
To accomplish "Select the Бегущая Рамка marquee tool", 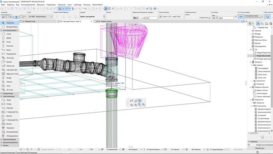I will point(9,27).
